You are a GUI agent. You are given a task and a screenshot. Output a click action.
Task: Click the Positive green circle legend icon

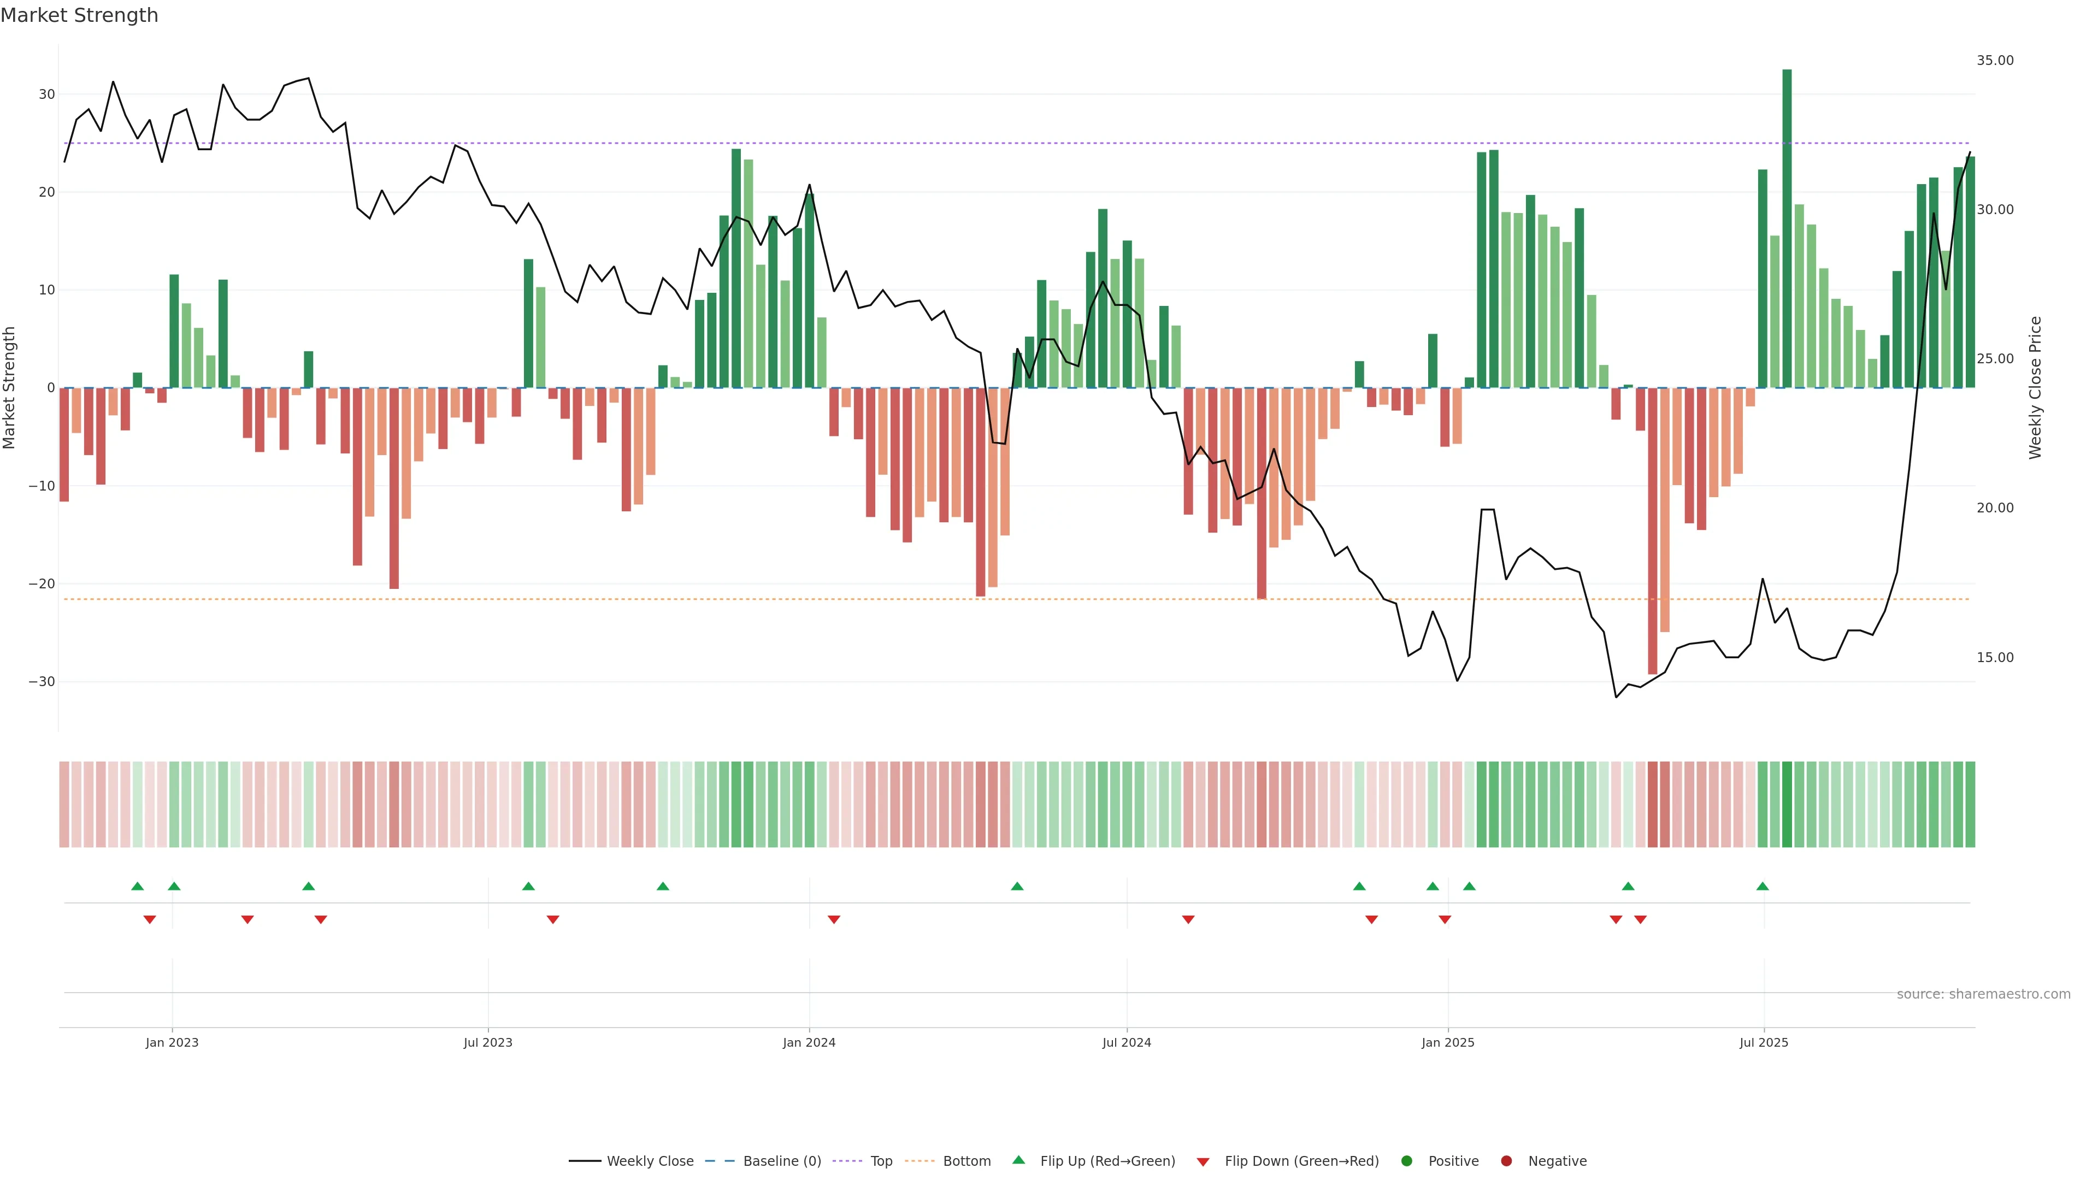[1406, 1161]
